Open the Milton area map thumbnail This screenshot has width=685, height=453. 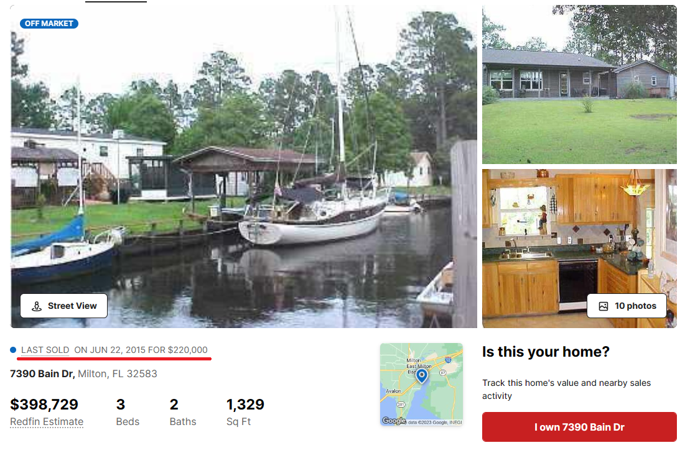(x=421, y=384)
